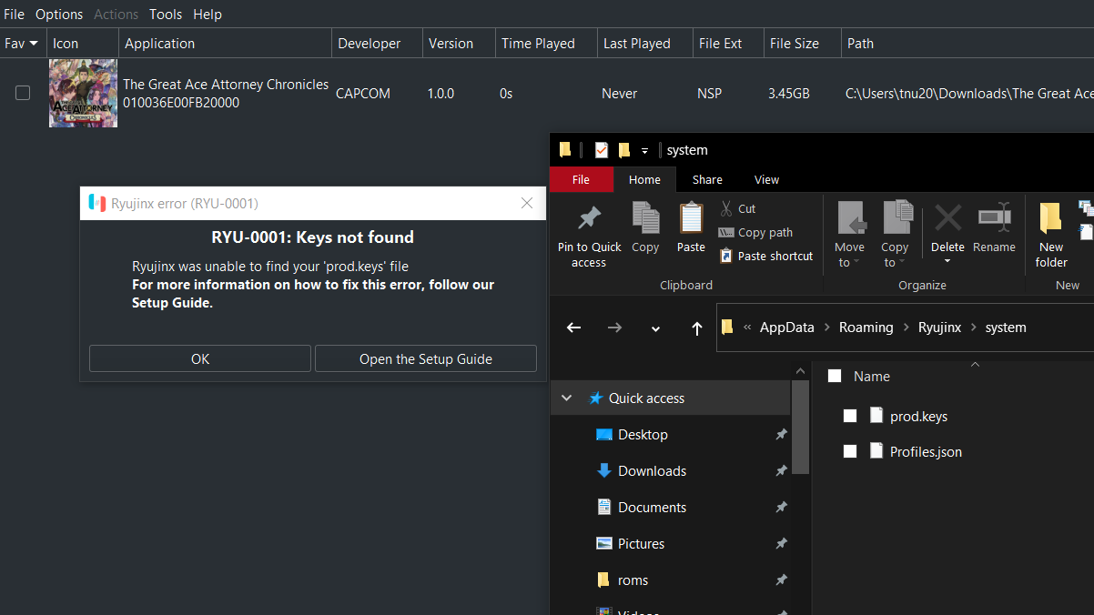Click the Paste clipboard icon
The image size is (1094, 615).
pyautogui.click(x=691, y=219)
